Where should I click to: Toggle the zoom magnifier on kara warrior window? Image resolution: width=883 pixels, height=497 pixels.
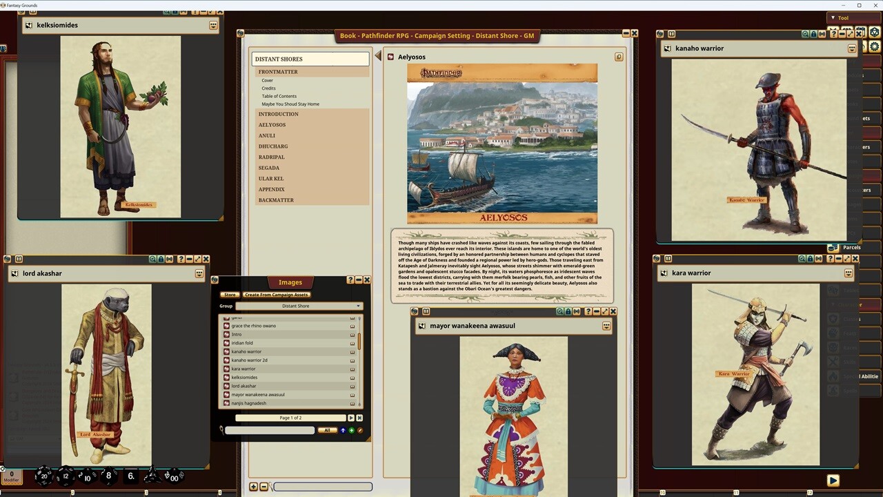(x=802, y=258)
